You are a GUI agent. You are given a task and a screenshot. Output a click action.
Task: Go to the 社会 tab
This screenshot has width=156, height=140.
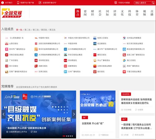100,13
